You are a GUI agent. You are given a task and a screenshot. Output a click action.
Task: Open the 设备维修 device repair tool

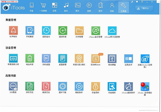(112, 86)
